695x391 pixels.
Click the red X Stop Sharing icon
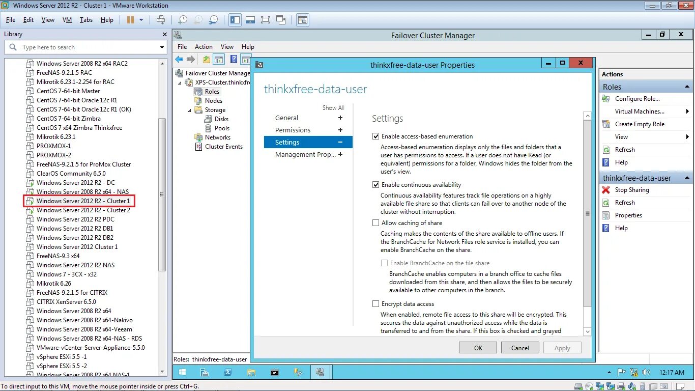(606, 190)
